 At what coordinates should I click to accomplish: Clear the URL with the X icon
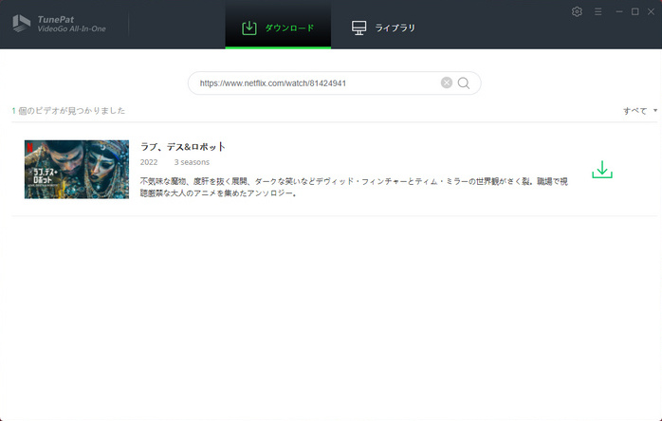pyautogui.click(x=447, y=82)
